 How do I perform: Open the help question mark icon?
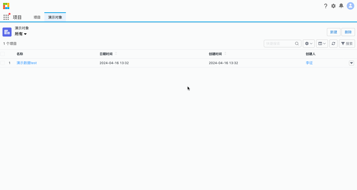(x=325, y=6)
